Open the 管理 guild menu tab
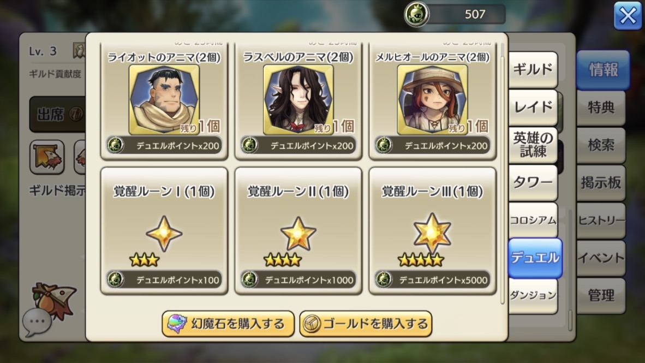The height and width of the screenshot is (363, 645). 601,295
